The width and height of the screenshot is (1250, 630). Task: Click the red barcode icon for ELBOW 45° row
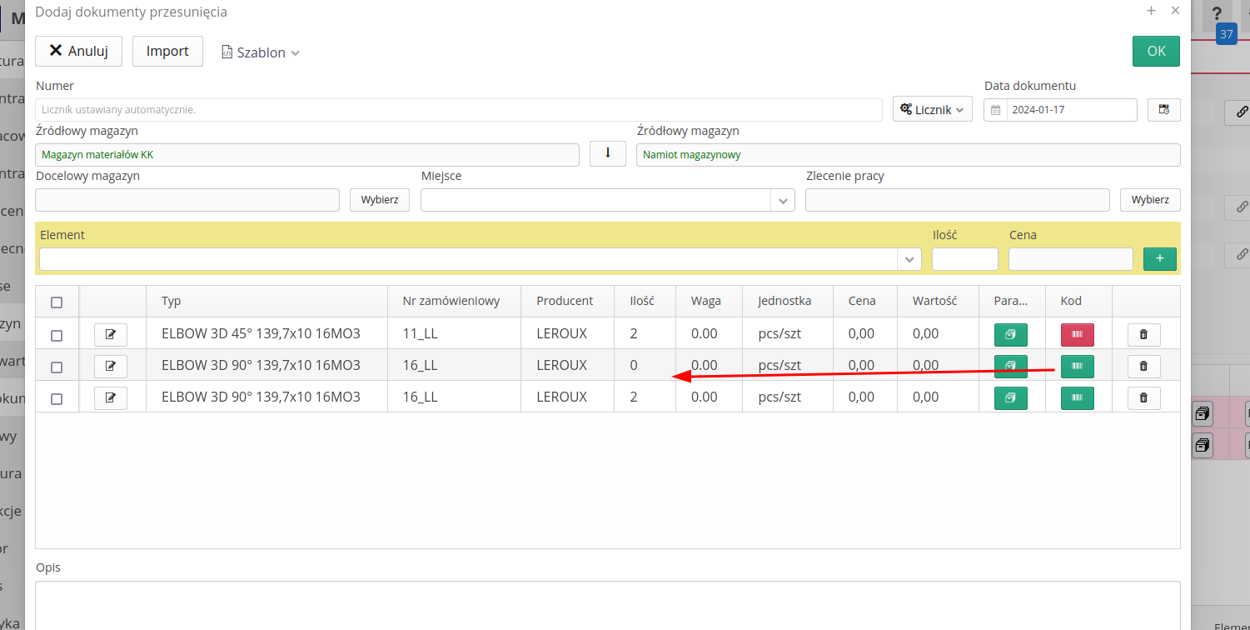(x=1077, y=334)
